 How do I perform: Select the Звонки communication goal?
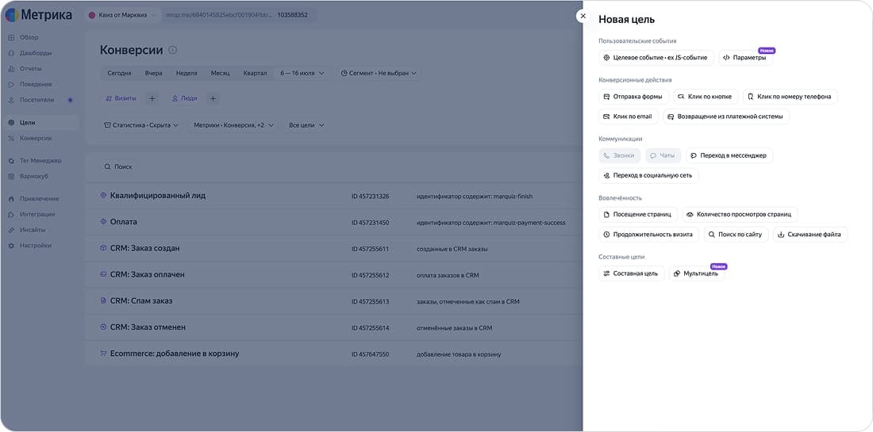620,155
